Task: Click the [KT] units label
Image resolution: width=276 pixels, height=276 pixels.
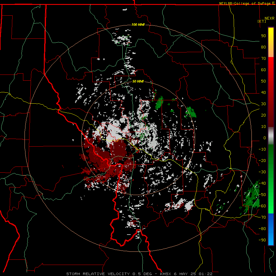Action: pos(262,21)
